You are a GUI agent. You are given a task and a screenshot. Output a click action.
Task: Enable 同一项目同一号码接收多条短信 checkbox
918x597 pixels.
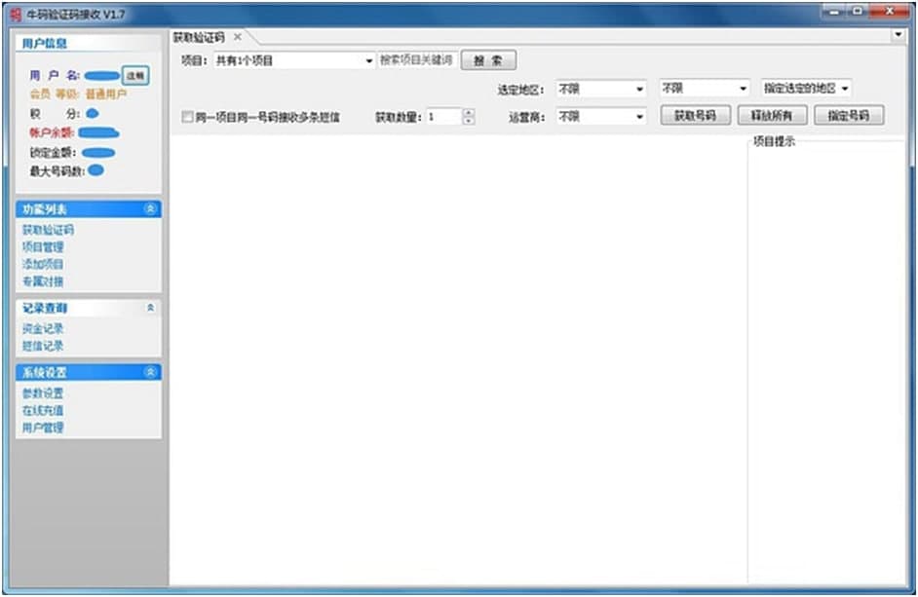click(187, 117)
